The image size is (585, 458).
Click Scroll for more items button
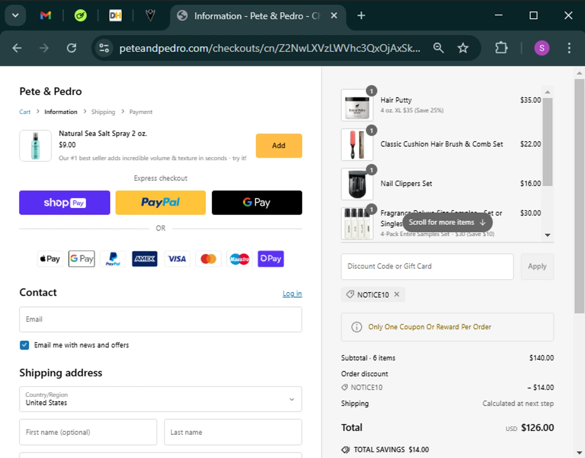coord(447,222)
